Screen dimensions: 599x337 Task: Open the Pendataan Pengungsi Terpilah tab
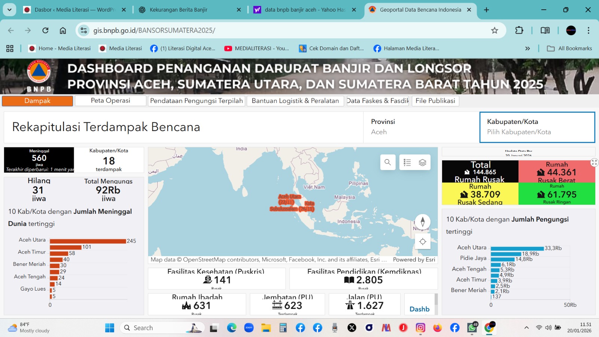[x=196, y=101]
